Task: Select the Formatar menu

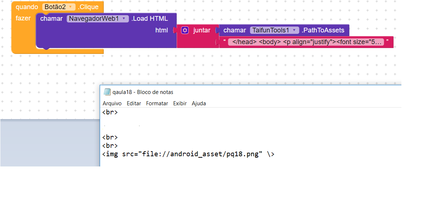Action: (x=157, y=103)
